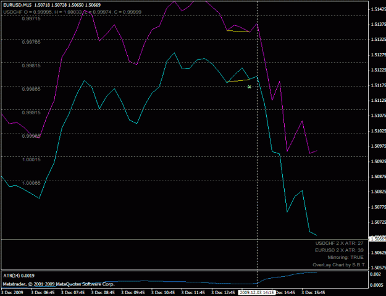Select the yellow trendline on cyan curve
Image resolution: width=386 pixels, height=296 pixels.
tap(238, 80)
